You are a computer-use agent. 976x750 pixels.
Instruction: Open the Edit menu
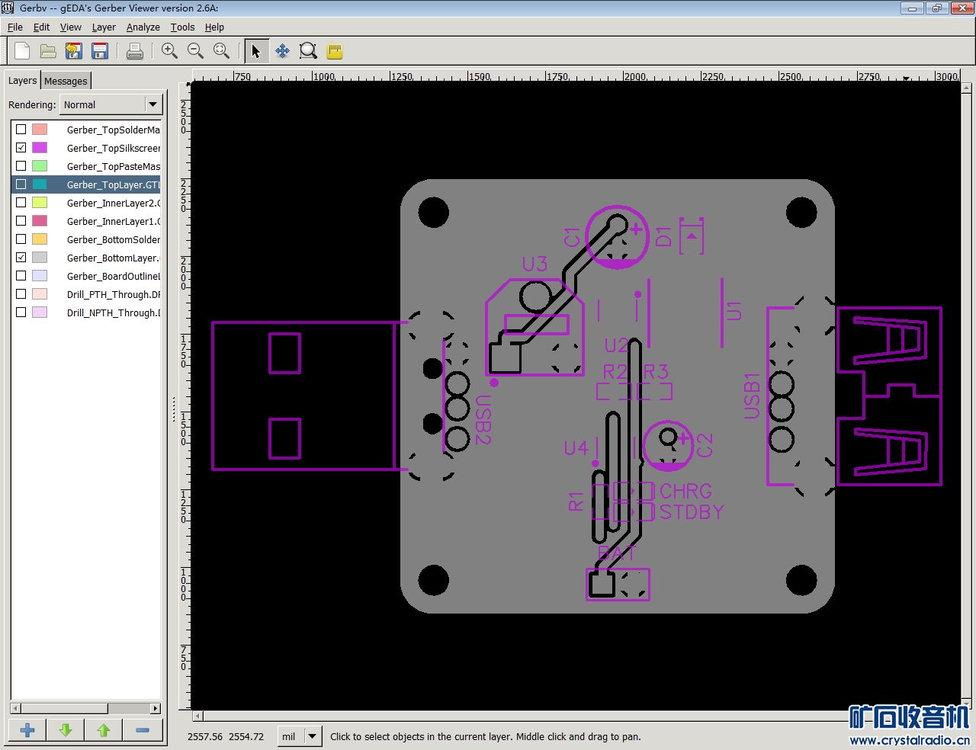41,27
